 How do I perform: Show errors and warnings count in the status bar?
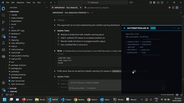click(x=10, y=95)
